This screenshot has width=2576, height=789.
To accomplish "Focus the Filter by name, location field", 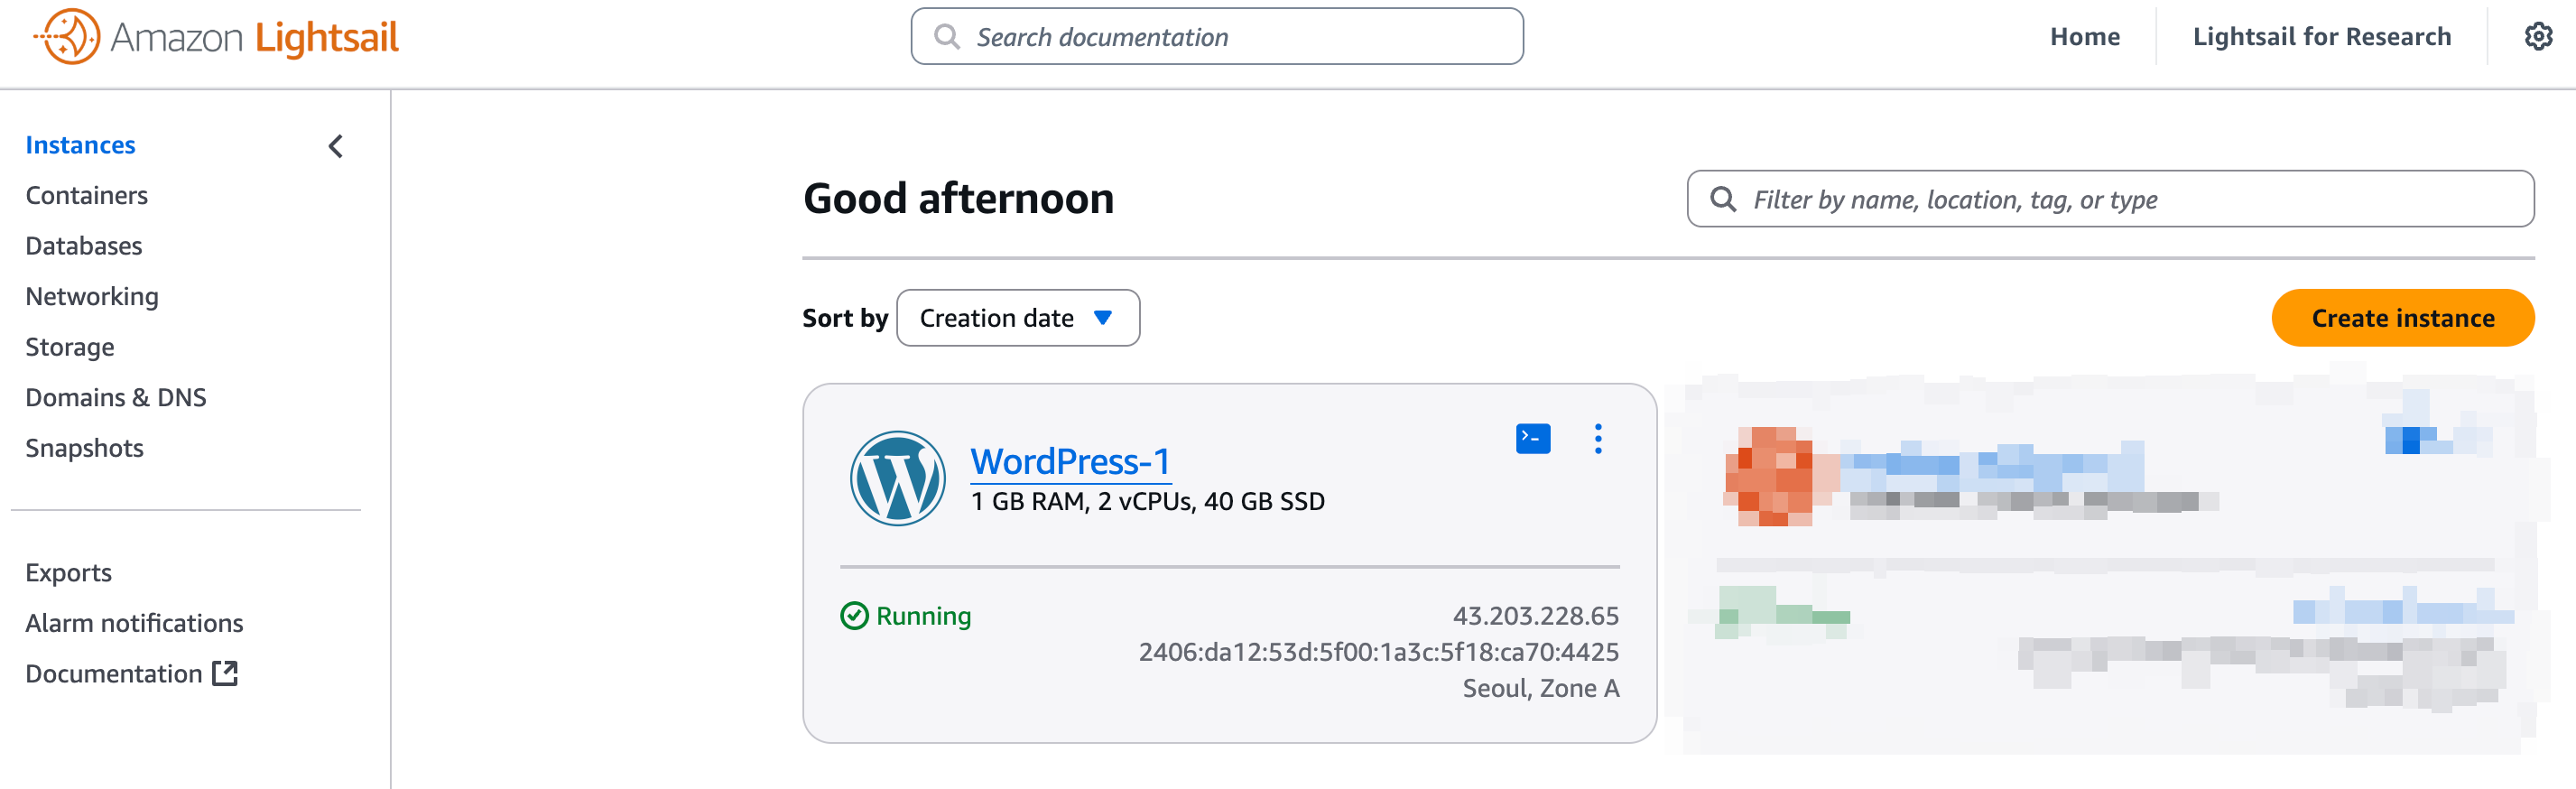I will [2110, 199].
